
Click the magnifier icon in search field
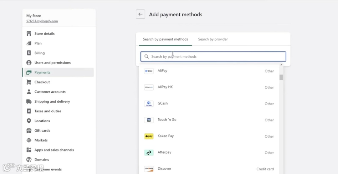[146, 57]
